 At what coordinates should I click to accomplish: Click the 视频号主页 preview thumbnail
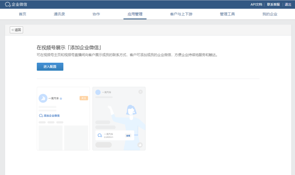pos(63,119)
